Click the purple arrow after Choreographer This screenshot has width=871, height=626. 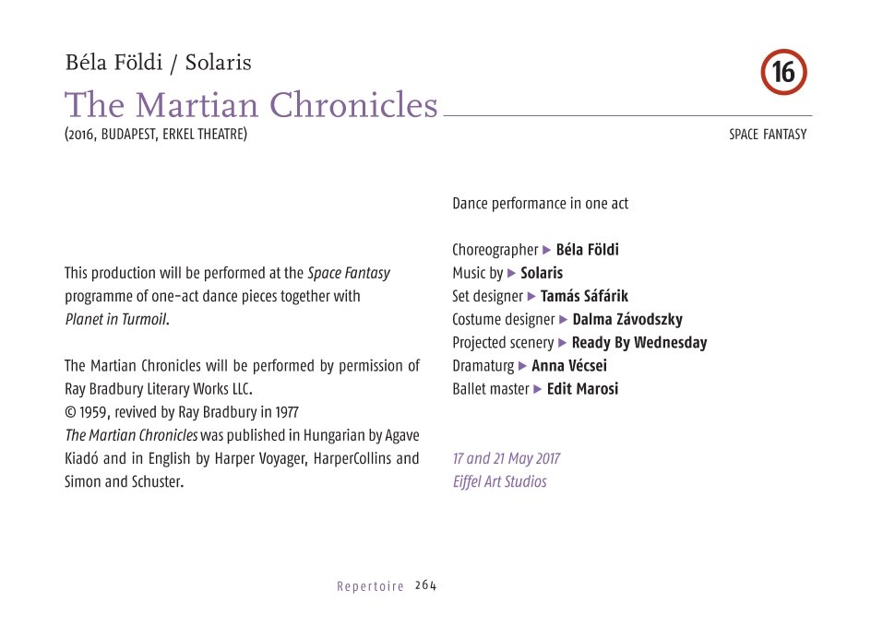[547, 250]
